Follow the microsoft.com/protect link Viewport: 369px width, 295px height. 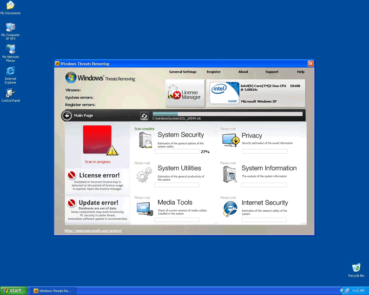click(93, 230)
